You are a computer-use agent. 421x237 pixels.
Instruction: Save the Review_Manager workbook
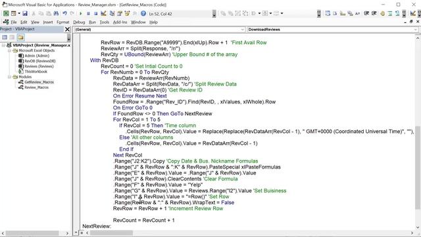click(25, 13)
